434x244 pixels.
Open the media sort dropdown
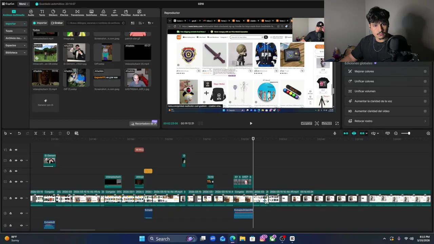click(x=141, y=23)
